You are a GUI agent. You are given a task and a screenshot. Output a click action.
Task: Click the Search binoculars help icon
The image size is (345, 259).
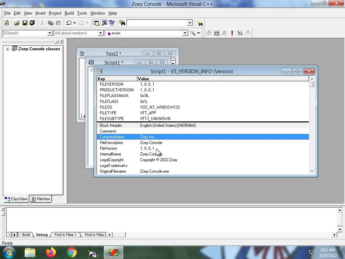(200, 23)
